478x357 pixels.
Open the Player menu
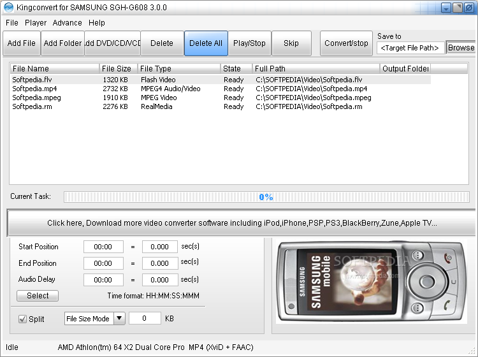pyautogui.click(x=36, y=23)
